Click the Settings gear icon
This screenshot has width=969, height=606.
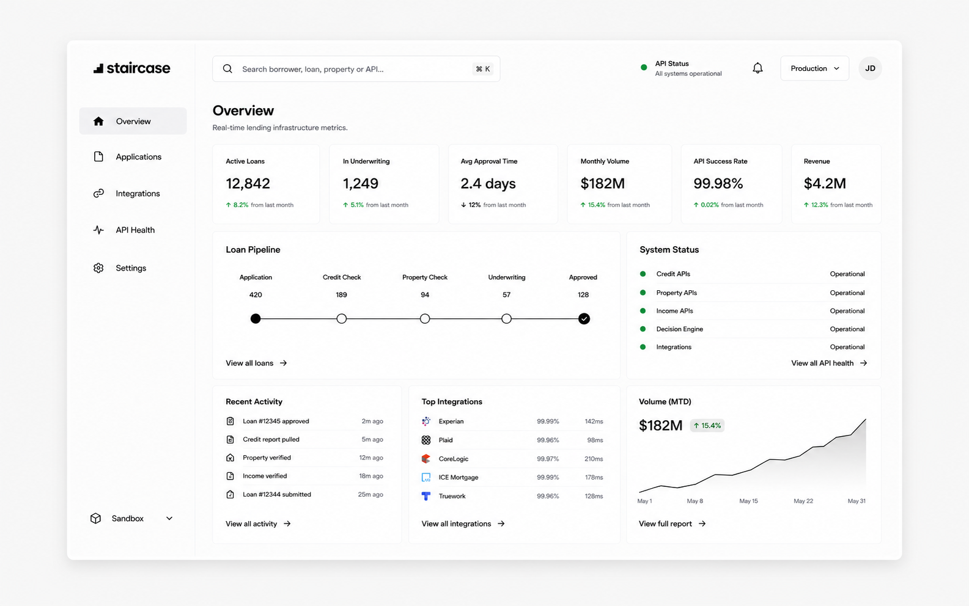point(98,268)
